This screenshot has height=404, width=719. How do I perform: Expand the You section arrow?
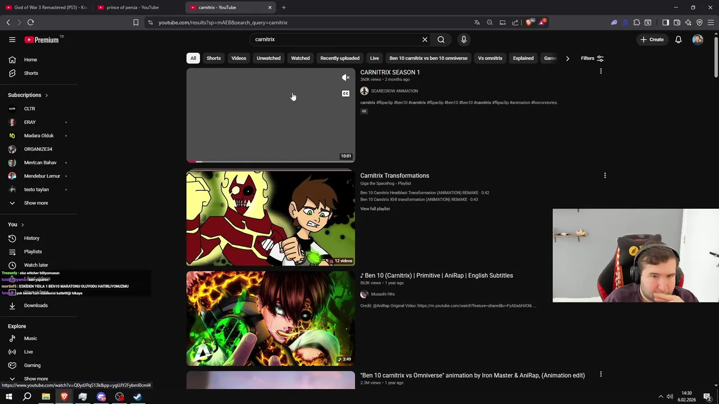click(x=22, y=224)
